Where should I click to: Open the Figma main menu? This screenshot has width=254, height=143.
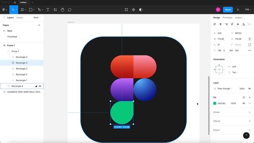coord(4,10)
